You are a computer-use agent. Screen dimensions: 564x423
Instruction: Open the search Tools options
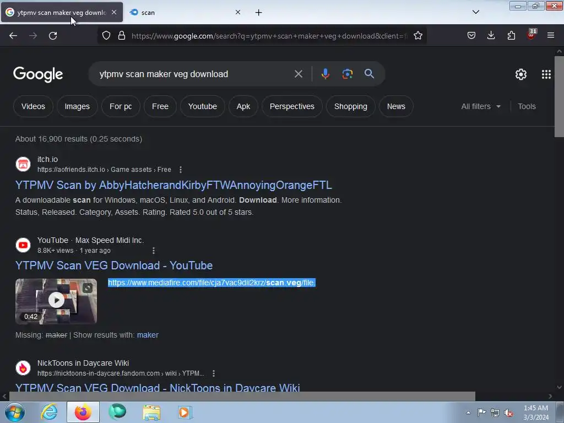[x=527, y=106]
